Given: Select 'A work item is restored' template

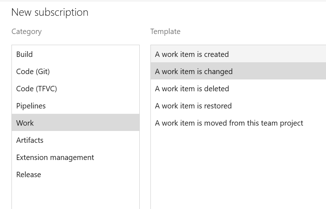Looking at the screenshot, I should (193, 106).
